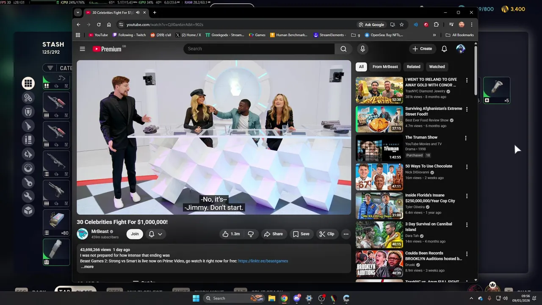Screen dimensions: 542x305
Task: Select the x80 ammo box in stash
Action: [56, 222]
